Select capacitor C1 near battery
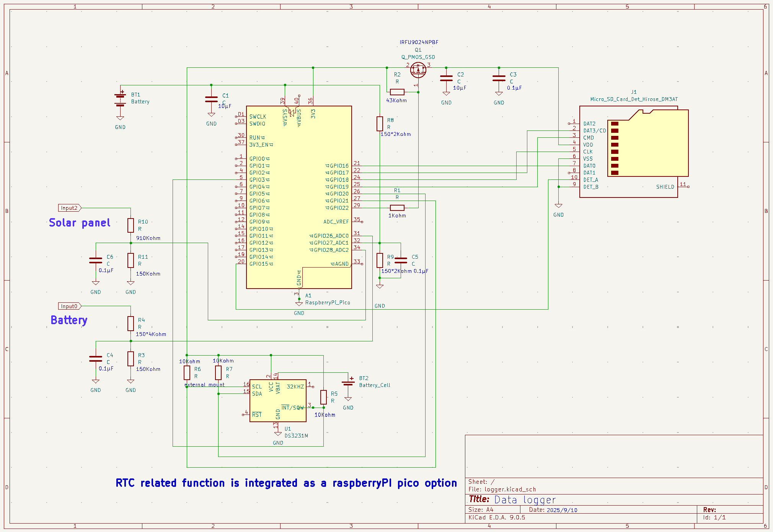Screen dimensions: 773x532 (211, 99)
